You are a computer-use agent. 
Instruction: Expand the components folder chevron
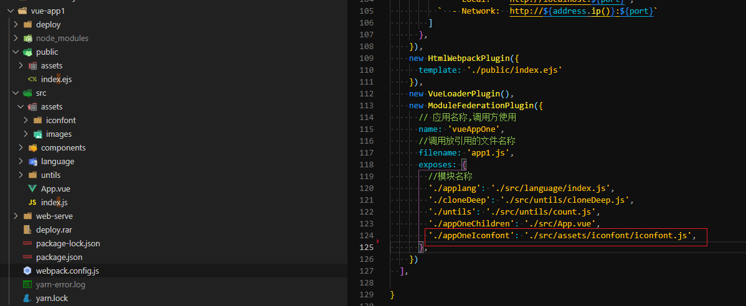click(21, 148)
